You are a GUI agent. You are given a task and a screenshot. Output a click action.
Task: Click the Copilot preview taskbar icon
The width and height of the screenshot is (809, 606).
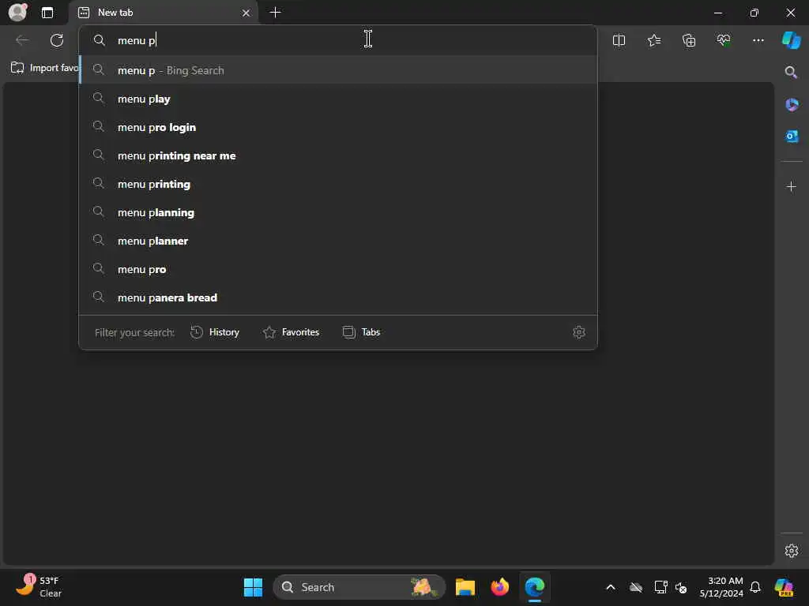(x=784, y=587)
